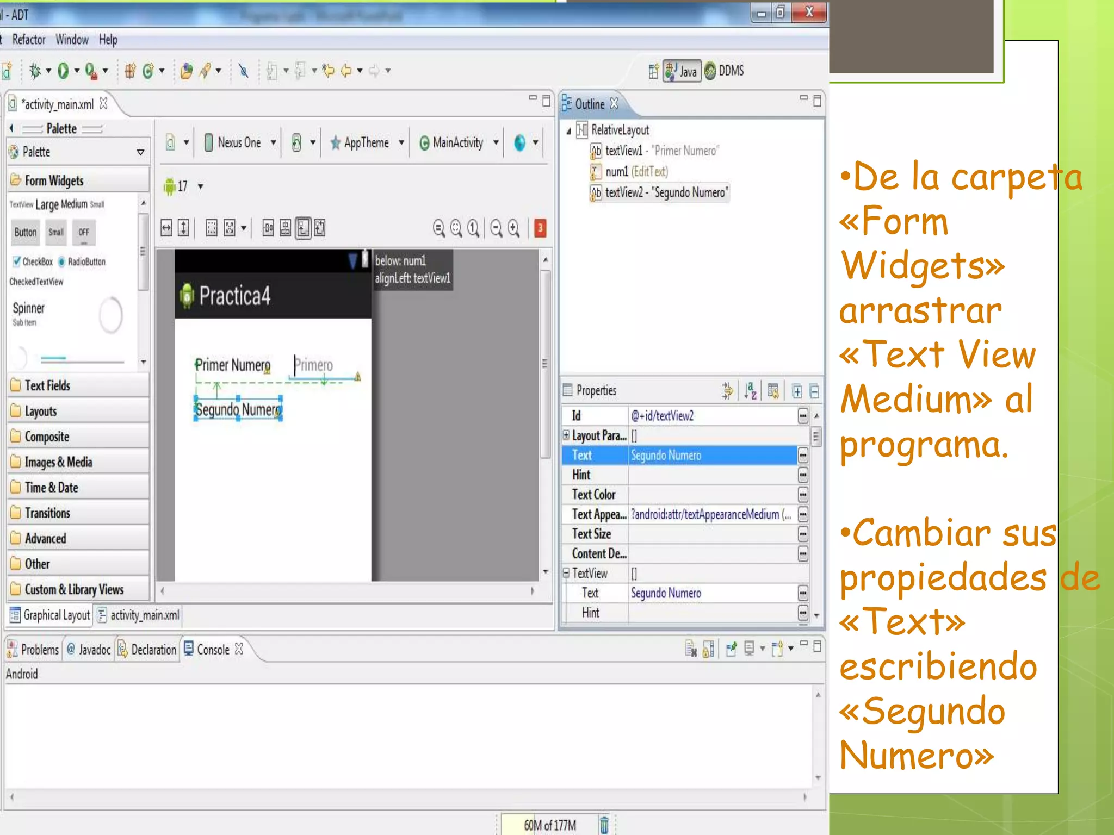Expand all properties with plus icon
Viewport: 1114px width, 835px height.
797,391
